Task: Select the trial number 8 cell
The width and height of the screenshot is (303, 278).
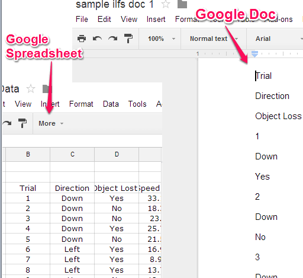Action: pyautogui.click(x=28, y=270)
